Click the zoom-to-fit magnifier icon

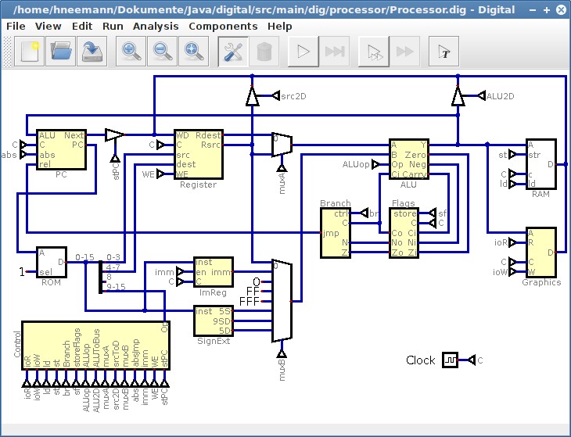coord(193,52)
